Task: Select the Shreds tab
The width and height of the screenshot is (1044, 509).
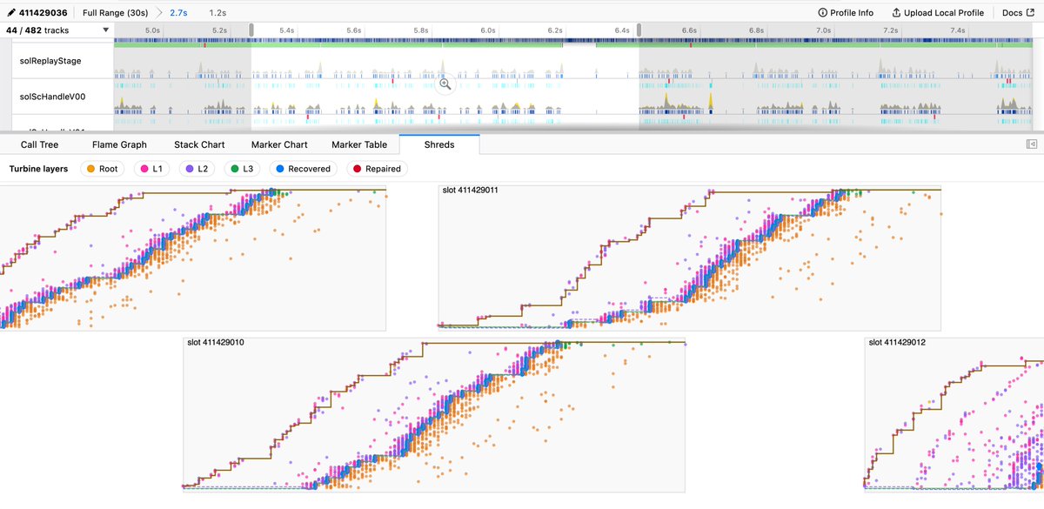Action: pos(439,144)
